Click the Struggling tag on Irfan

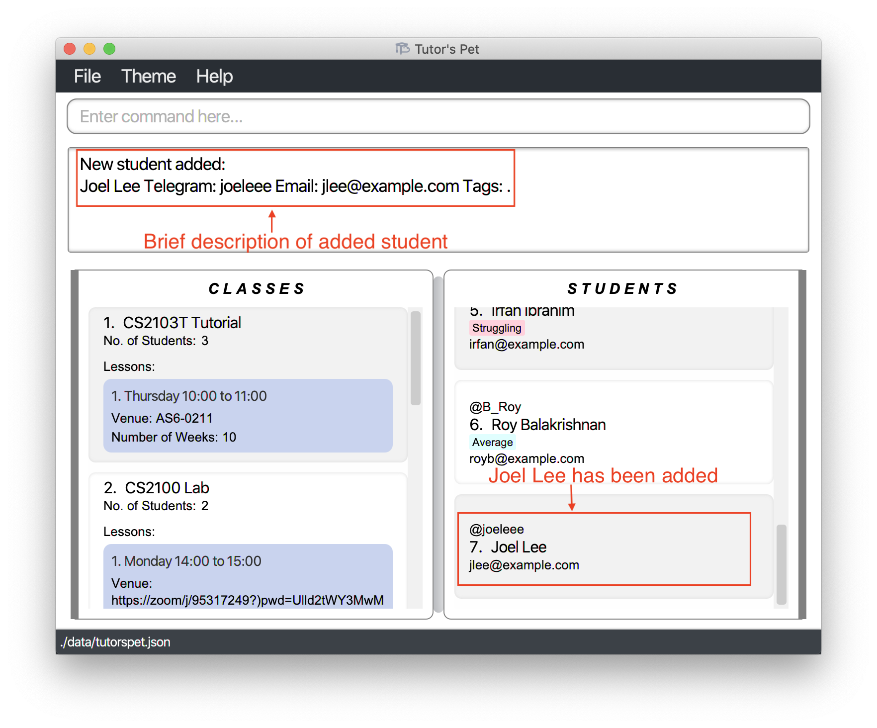pyautogui.click(x=497, y=328)
